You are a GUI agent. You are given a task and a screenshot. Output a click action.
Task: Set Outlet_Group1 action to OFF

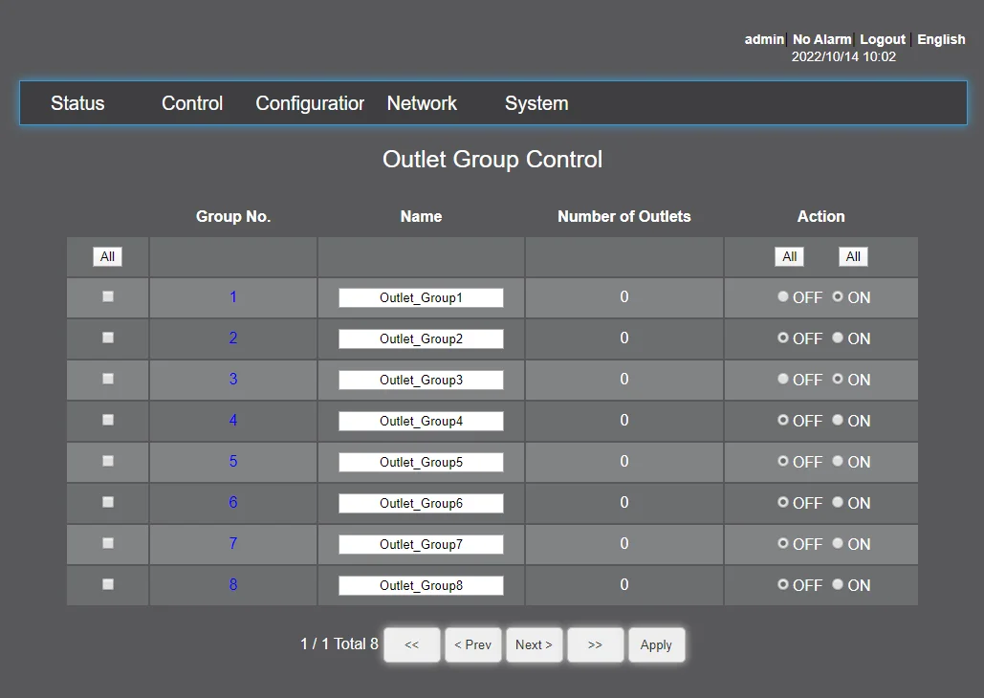pyautogui.click(x=784, y=297)
